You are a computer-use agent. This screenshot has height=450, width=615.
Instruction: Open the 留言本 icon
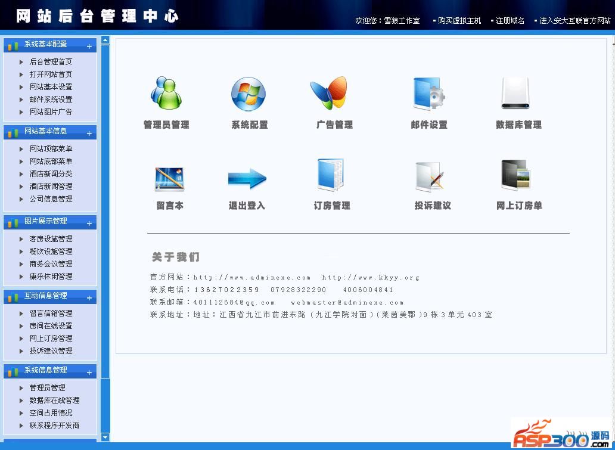coord(169,179)
